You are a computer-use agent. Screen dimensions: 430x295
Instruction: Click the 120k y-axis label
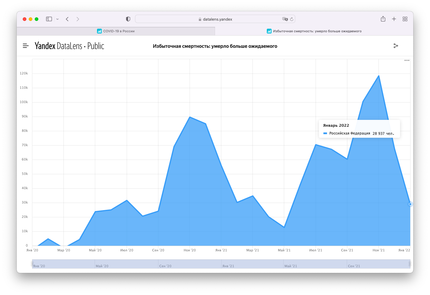24,73
